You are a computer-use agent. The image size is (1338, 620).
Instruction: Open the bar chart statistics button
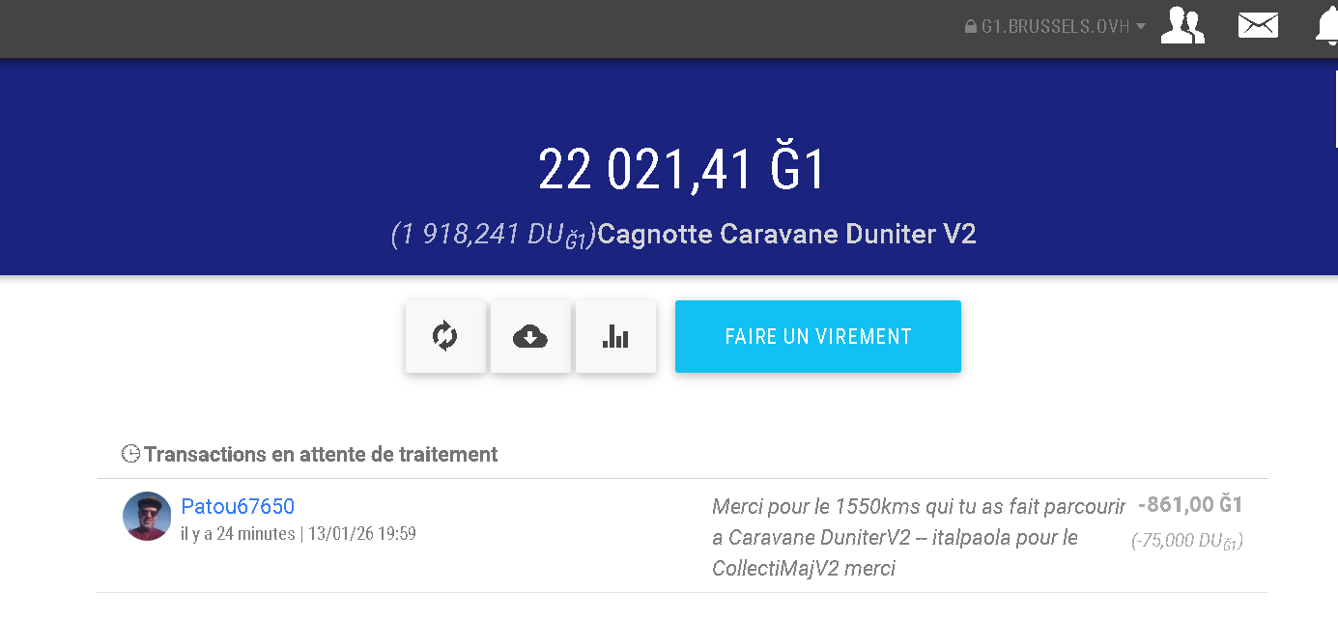[615, 336]
